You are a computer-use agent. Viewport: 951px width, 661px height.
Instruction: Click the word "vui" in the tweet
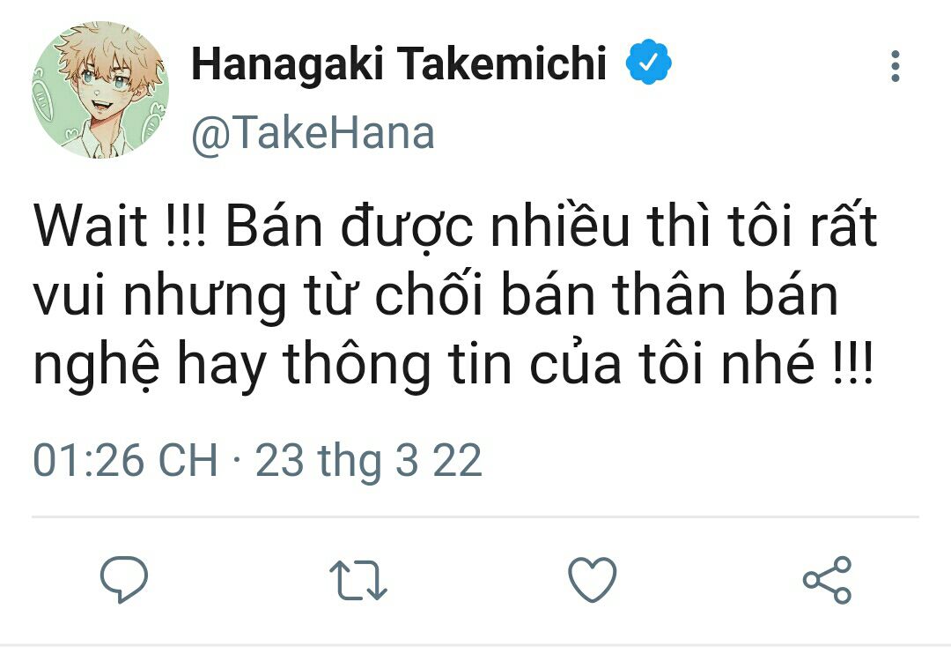pyautogui.click(x=69, y=299)
